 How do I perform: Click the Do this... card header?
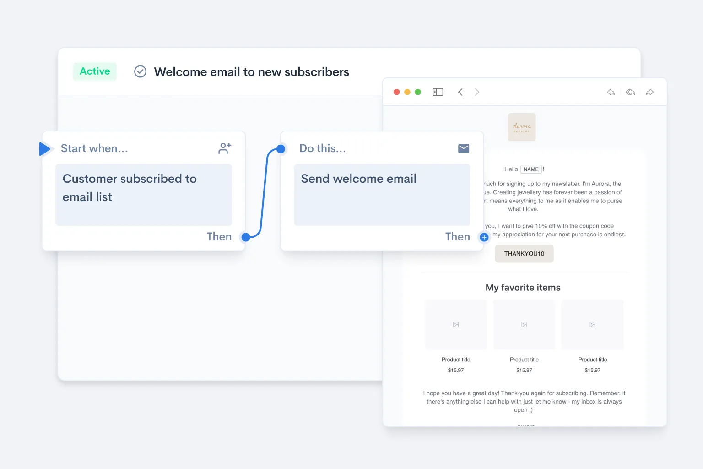(323, 148)
